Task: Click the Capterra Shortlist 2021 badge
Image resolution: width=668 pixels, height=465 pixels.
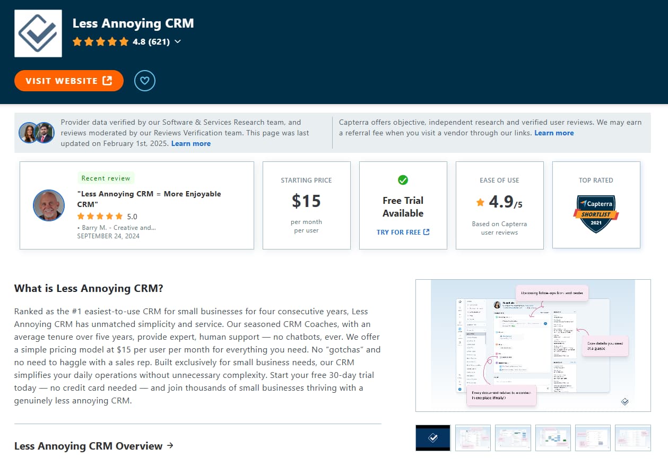Action: tap(596, 213)
